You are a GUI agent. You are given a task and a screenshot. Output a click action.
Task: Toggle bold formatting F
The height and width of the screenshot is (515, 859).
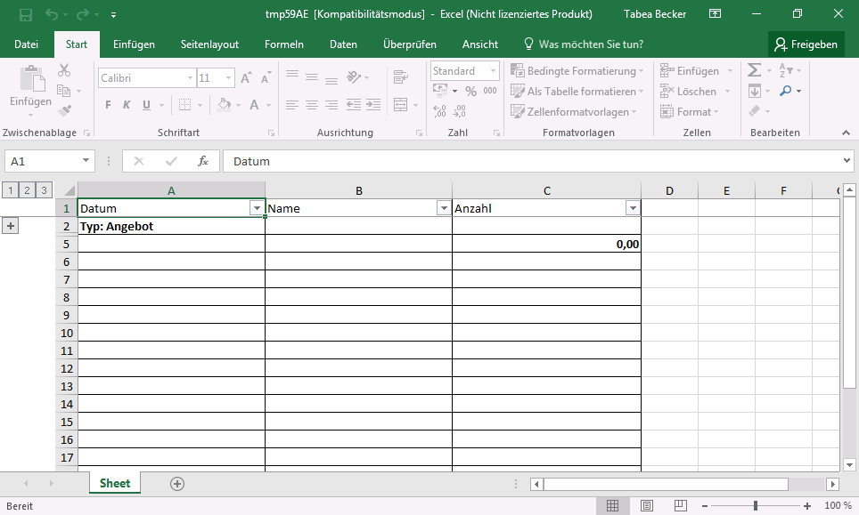pos(108,105)
